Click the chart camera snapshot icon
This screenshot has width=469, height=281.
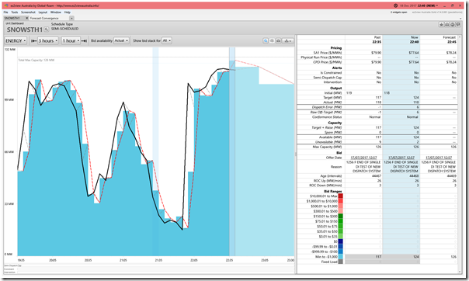278,40
